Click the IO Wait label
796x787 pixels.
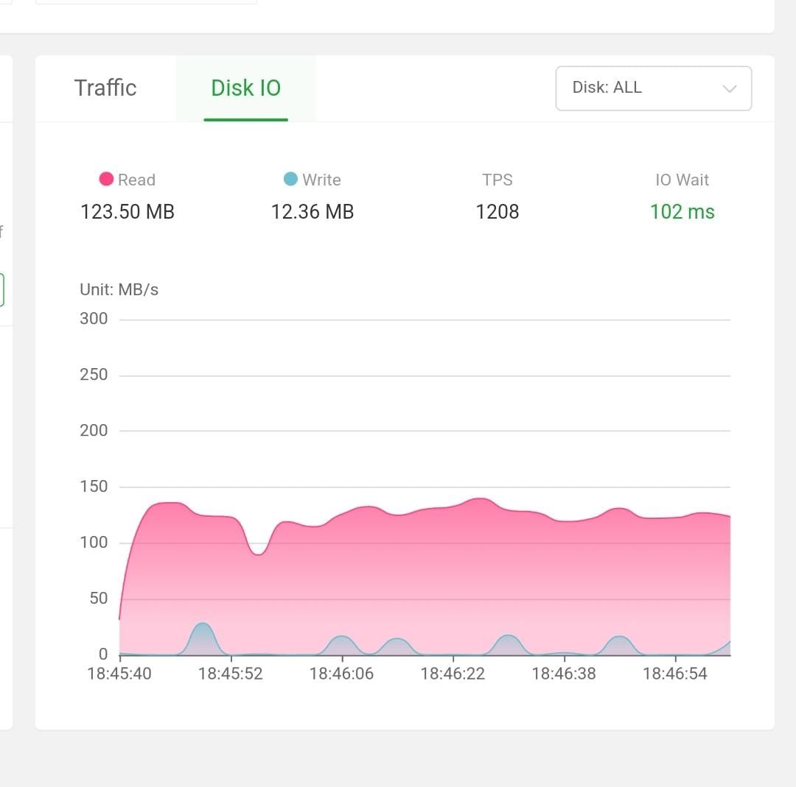pyautogui.click(x=682, y=180)
